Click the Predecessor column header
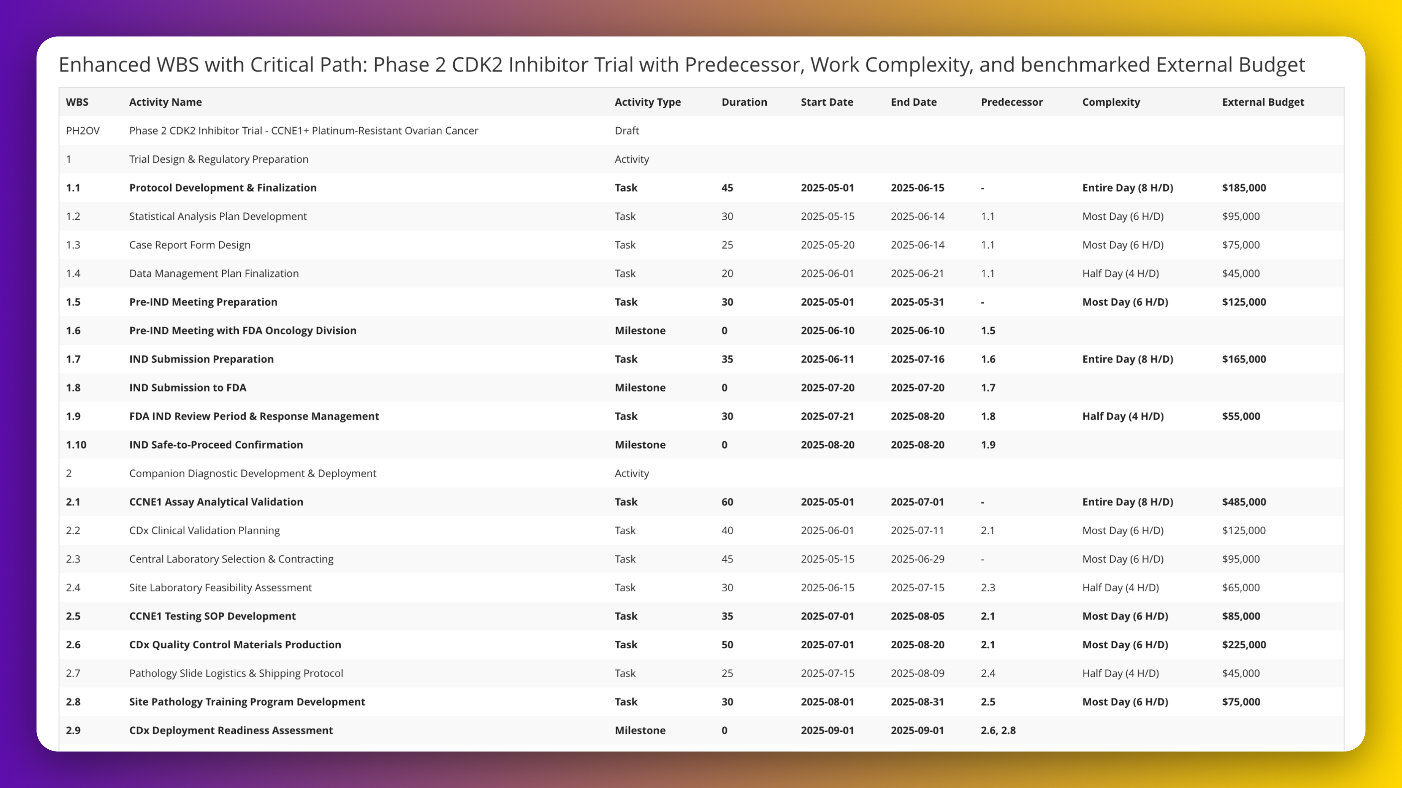The width and height of the screenshot is (1402, 788). (1011, 102)
